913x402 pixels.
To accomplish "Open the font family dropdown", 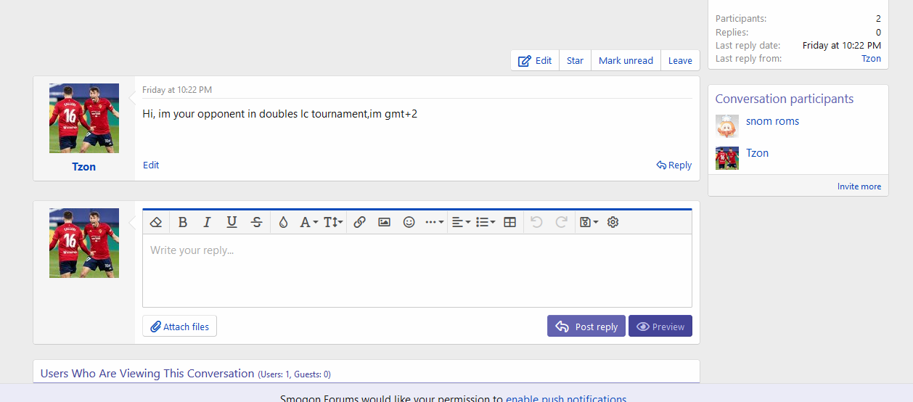I will [308, 223].
